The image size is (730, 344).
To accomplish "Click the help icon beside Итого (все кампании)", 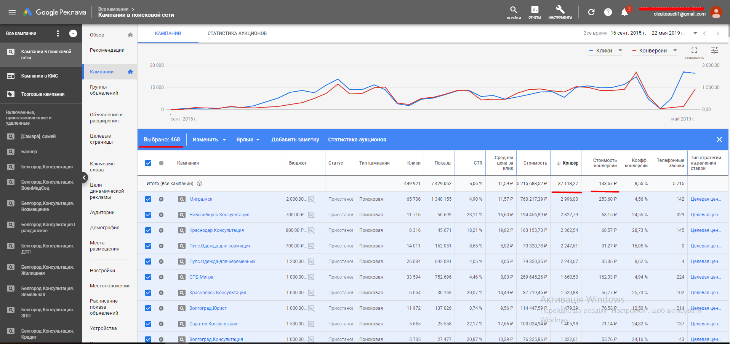I will (199, 184).
